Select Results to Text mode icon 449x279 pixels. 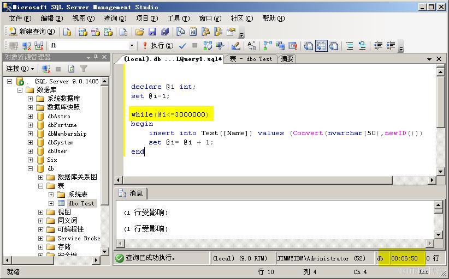tap(309, 46)
